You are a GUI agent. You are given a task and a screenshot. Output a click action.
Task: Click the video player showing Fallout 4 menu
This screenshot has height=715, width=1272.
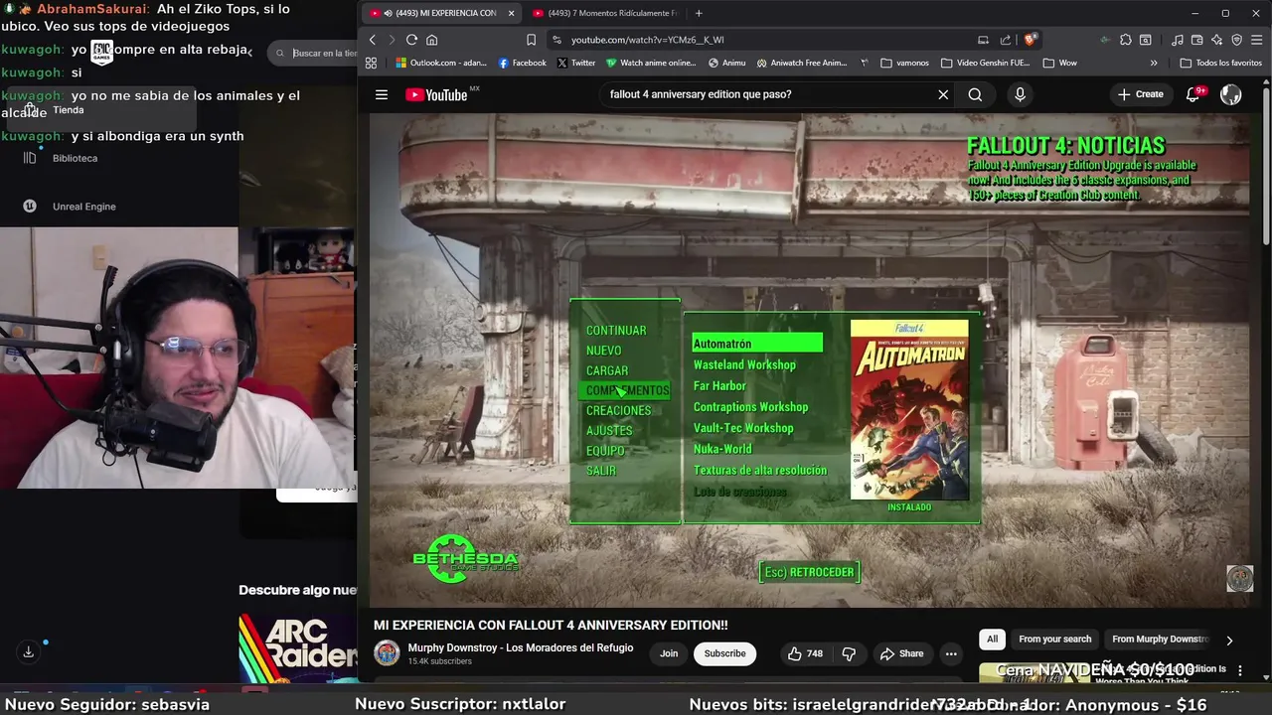(811, 359)
